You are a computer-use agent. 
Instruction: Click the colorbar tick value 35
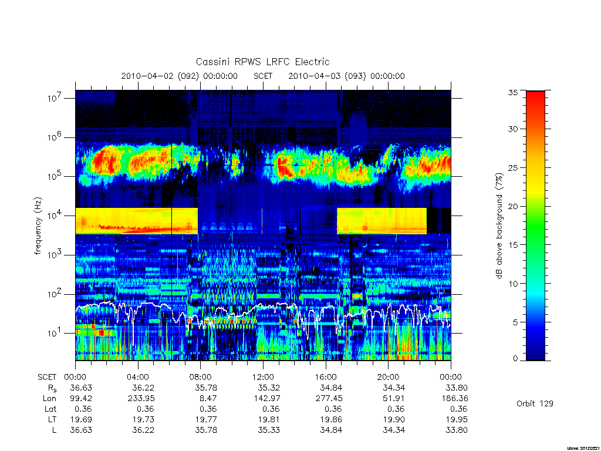(513, 92)
